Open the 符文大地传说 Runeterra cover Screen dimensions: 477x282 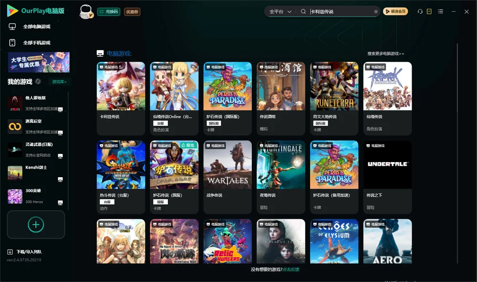point(334,86)
